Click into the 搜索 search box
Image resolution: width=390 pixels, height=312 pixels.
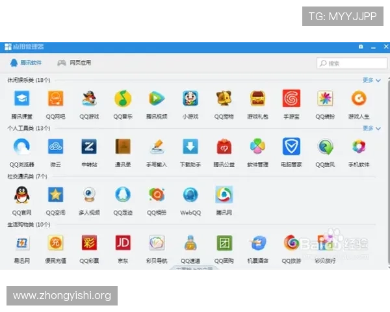pyautogui.click(x=352, y=63)
